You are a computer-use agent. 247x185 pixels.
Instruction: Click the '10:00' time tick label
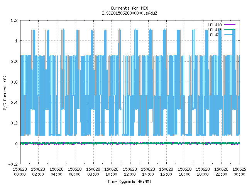(111, 174)
